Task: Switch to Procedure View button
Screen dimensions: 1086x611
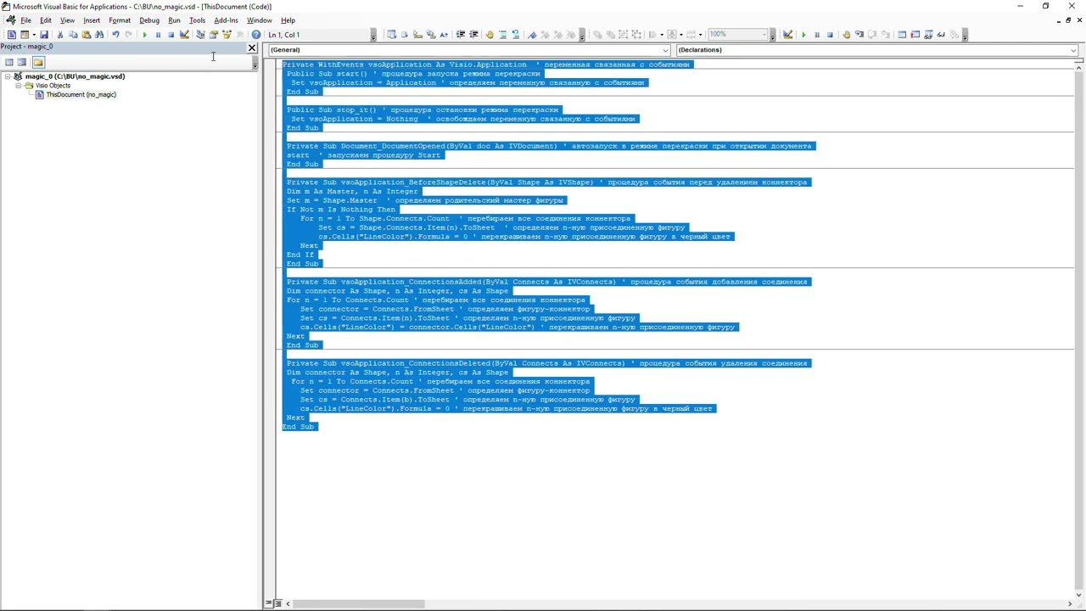Action: (x=268, y=603)
